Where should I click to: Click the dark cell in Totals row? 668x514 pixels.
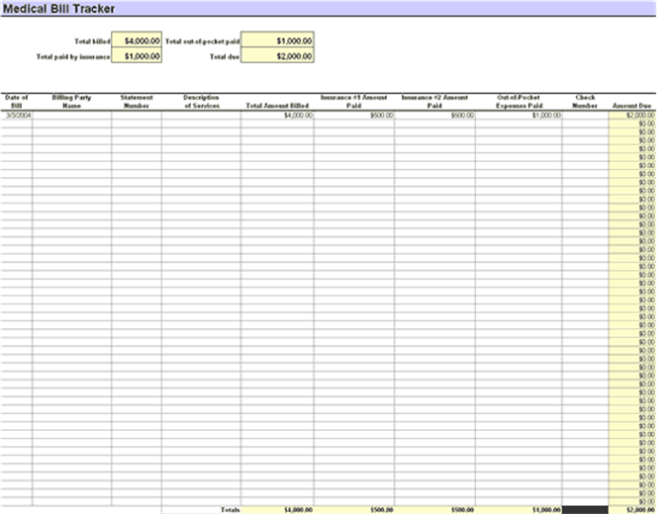(585, 510)
